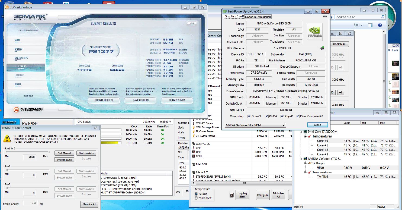Click the Help button in 3DMark Vantage
This screenshot has height=210, width=402.
pos(192,23)
